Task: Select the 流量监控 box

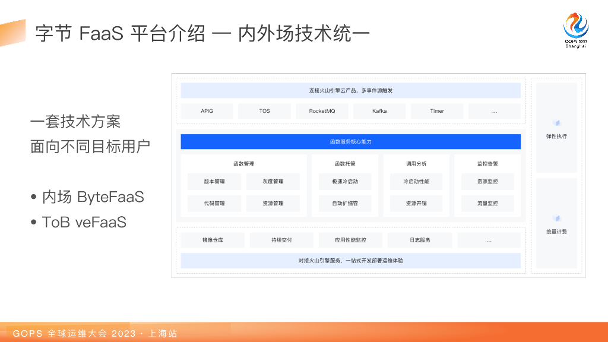Action: tap(487, 203)
